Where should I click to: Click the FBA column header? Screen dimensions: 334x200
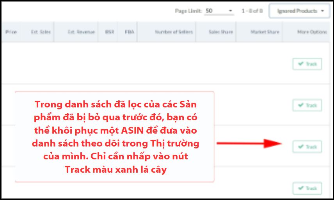click(x=129, y=32)
